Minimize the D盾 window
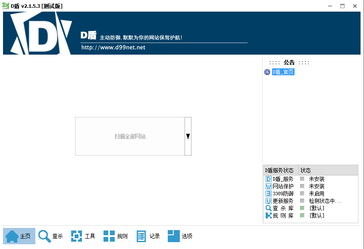The image size is (364, 249). tap(330, 6)
